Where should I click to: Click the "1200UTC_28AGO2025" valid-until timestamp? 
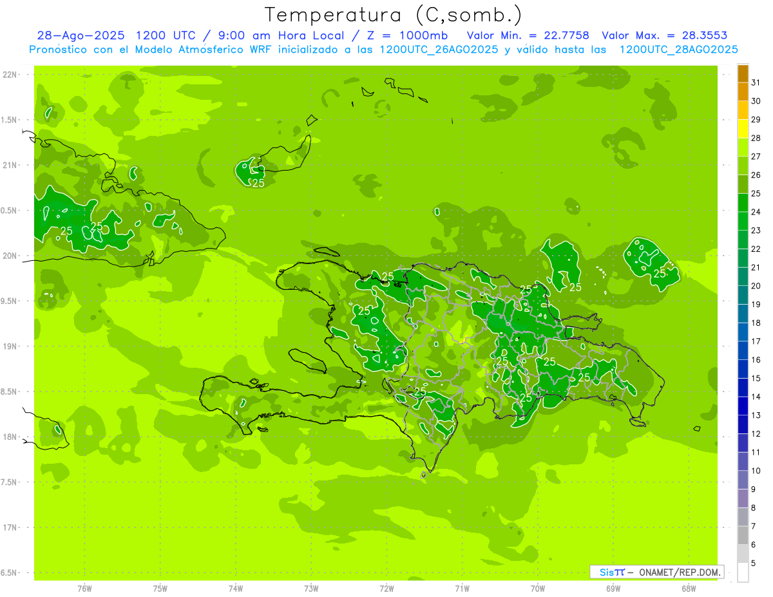coord(678,50)
